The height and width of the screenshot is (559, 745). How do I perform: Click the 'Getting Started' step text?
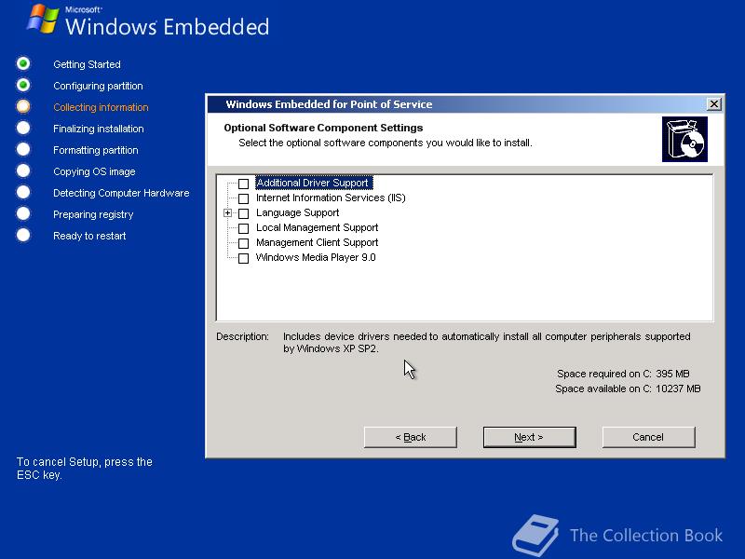(87, 64)
